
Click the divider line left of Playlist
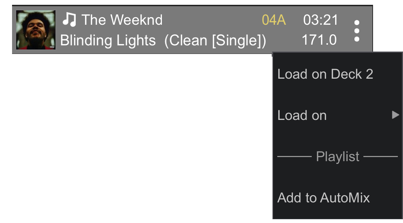[x=294, y=157]
